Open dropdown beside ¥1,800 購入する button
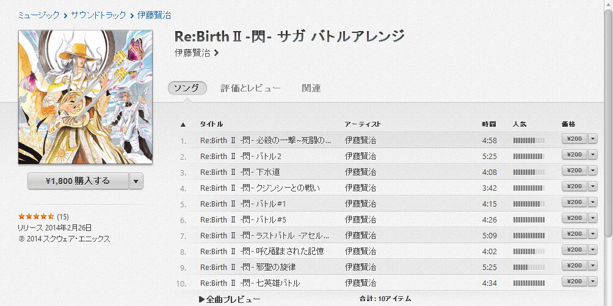Image resolution: width=613 pixels, height=306 pixels. point(137,181)
